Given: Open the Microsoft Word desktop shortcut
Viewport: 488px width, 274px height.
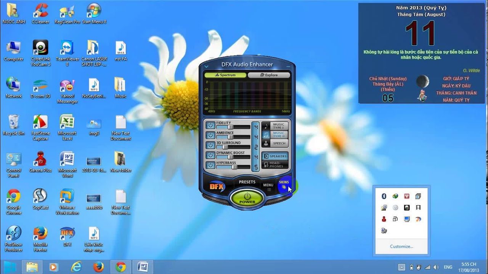Looking at the screenshot, I should point(67,165).
